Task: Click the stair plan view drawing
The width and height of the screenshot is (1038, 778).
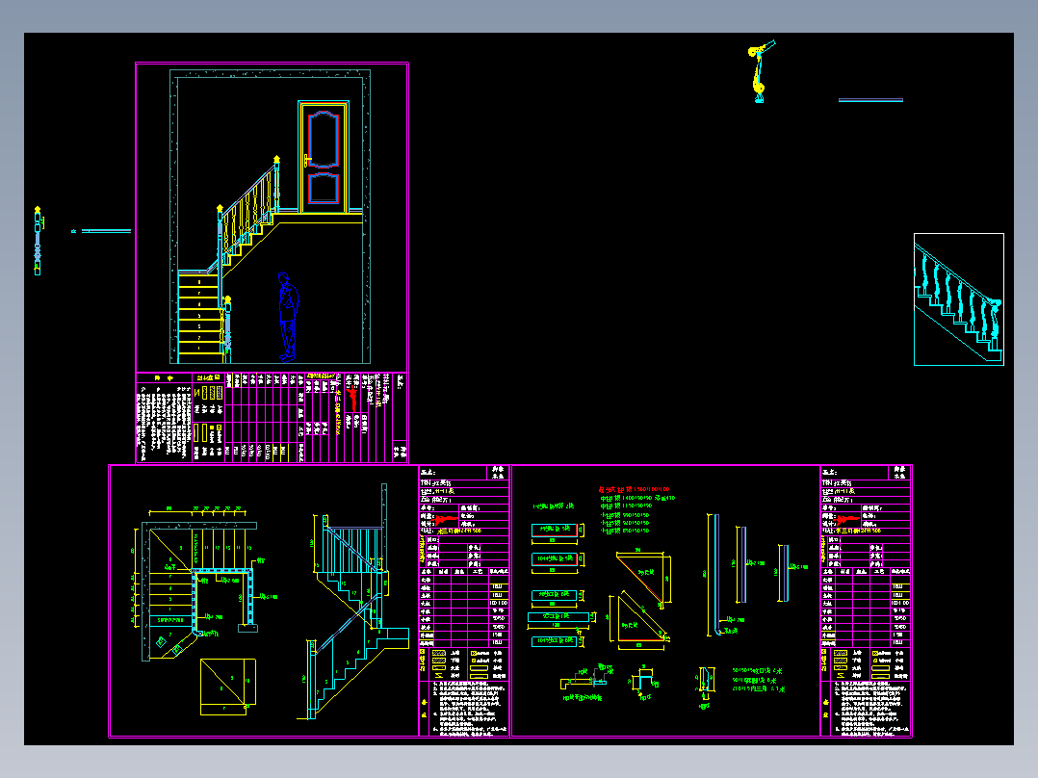Action: (x=202, y=586)
